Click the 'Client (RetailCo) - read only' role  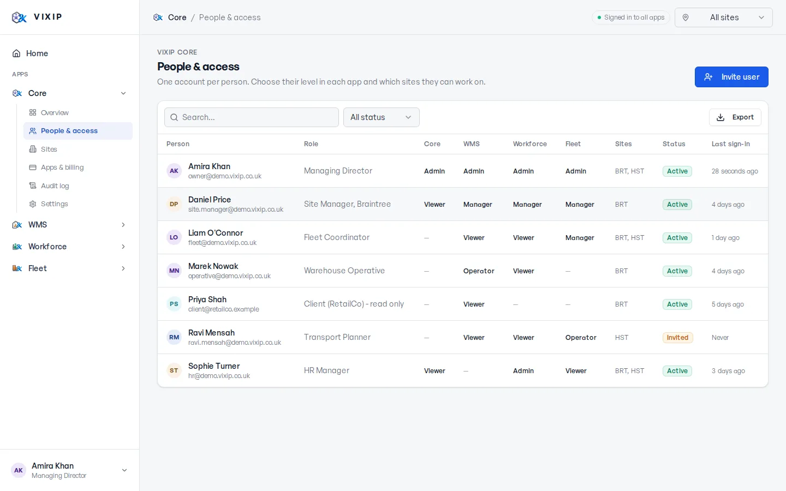coord(354,304)
